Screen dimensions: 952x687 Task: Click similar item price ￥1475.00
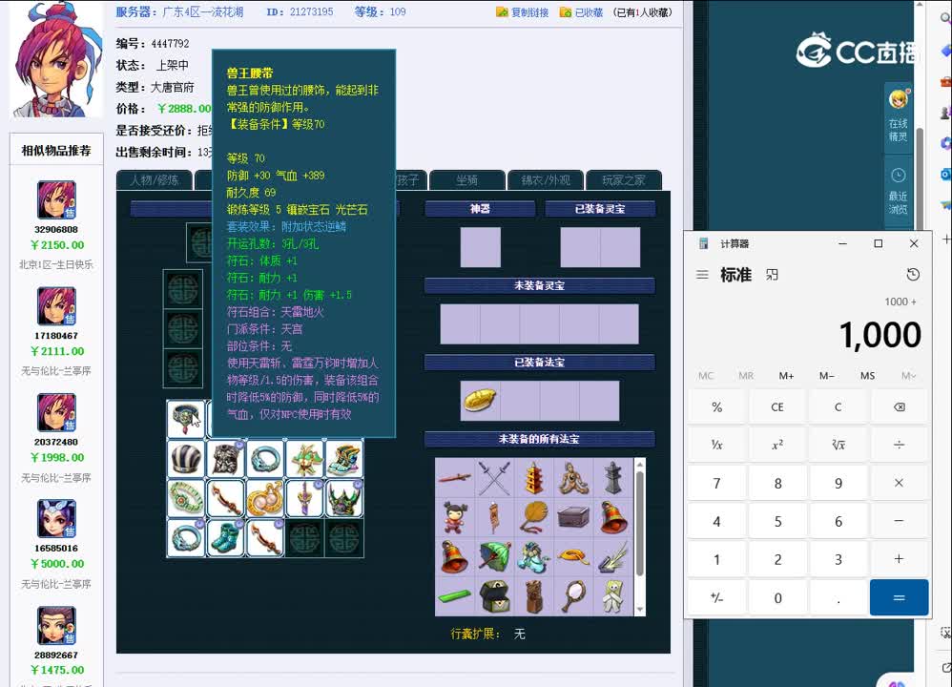click(57, 670)
